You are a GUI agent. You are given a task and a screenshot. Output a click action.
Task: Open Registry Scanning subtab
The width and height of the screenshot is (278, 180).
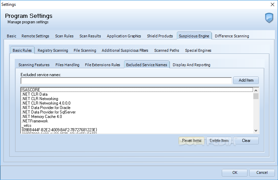click(x=53, y=50)
